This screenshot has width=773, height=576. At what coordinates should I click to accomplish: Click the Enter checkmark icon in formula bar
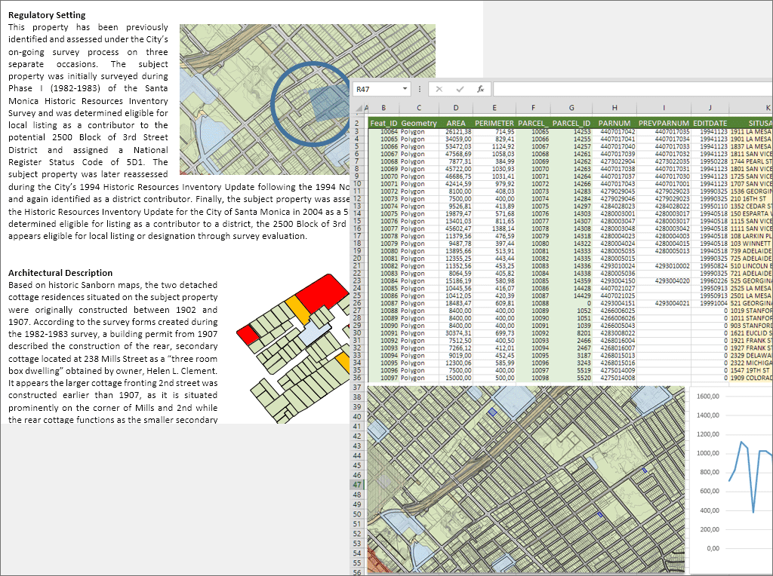[460, 89]
